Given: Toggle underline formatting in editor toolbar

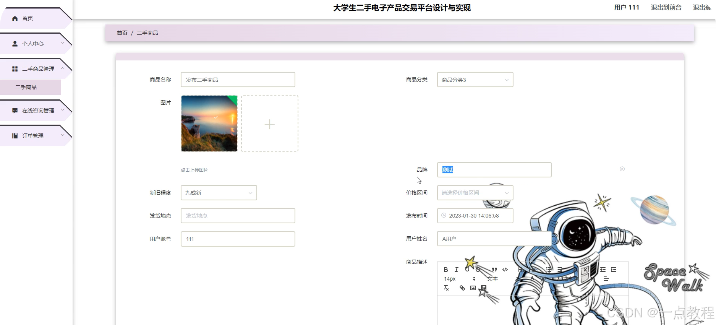Looking at the screenshot, I should click(x=467, y=270).
